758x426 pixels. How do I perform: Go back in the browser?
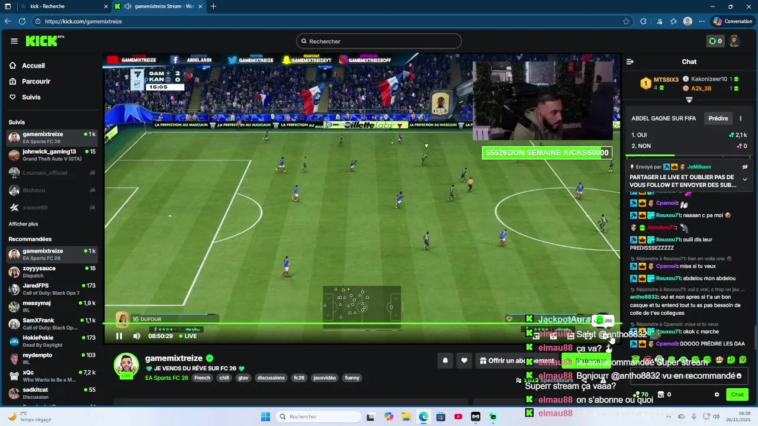(8, 21)
